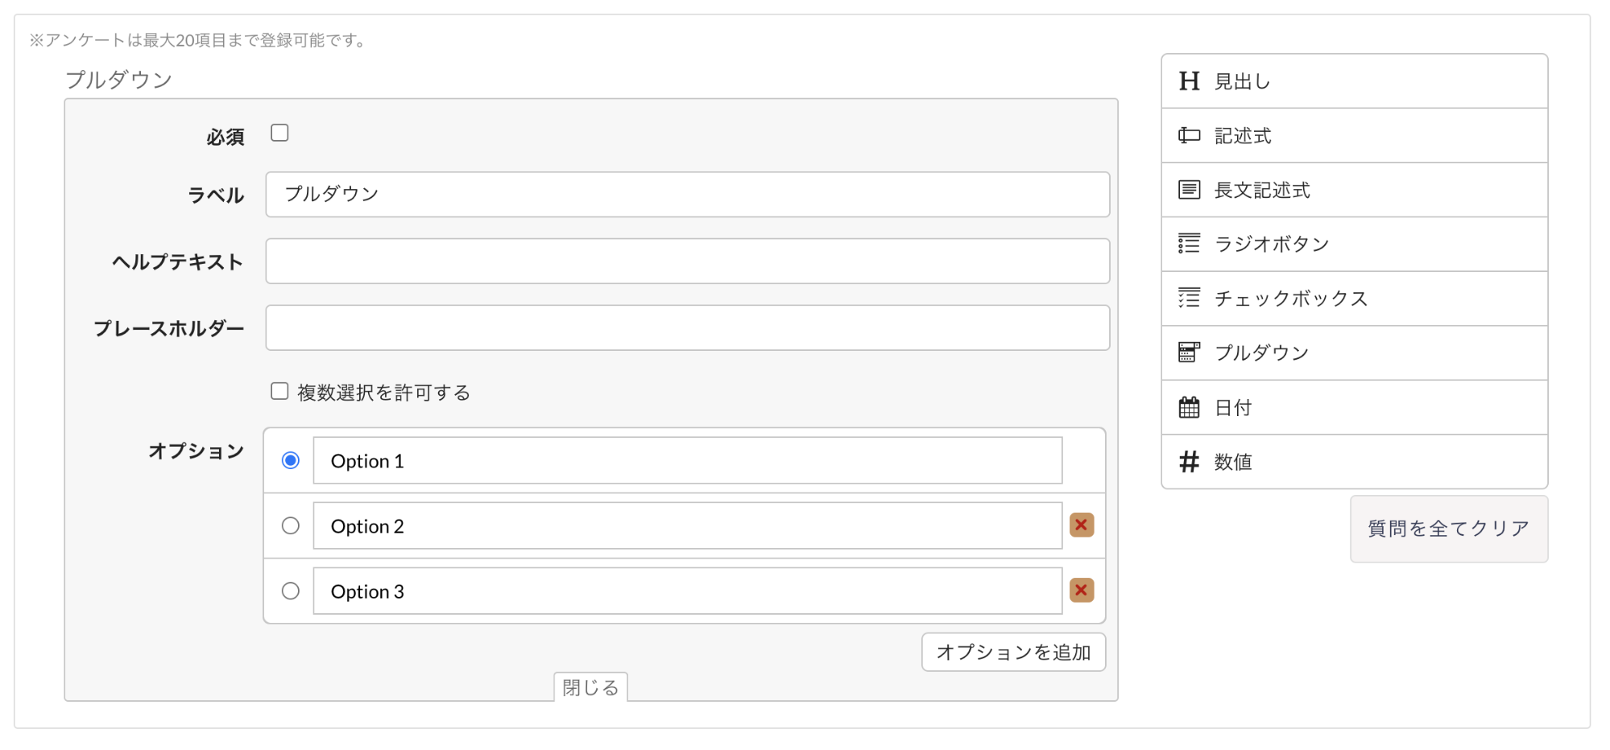This screenshot has width=1610, height=750.
Task: Click the 日付 calendar icon
Action: tap(1189, 407)
